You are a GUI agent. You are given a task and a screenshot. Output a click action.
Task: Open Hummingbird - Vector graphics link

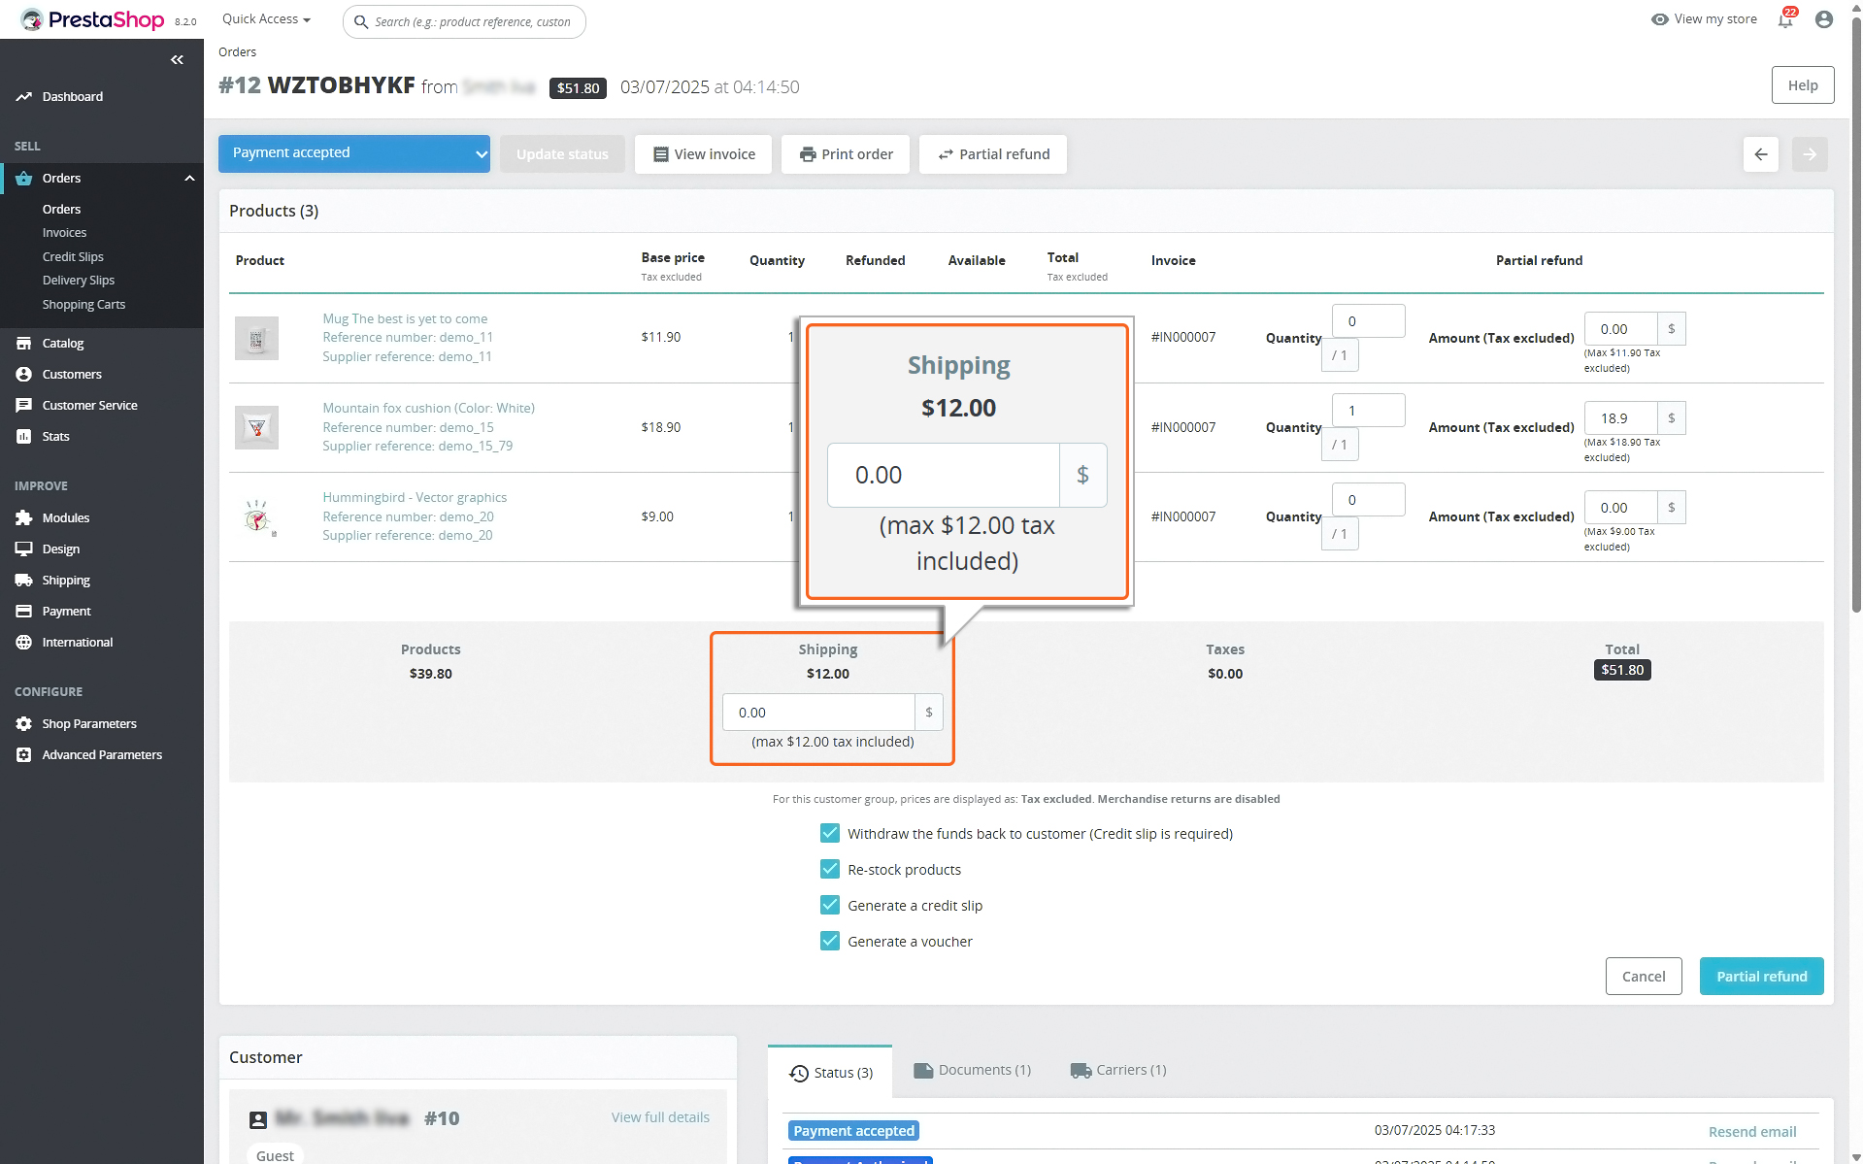click(415, 497)
